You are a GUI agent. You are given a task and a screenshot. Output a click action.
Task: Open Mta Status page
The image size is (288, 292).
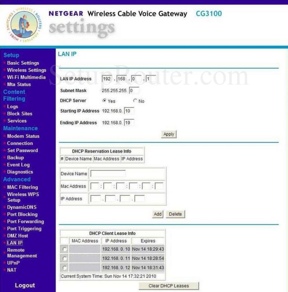coord(19,84)
